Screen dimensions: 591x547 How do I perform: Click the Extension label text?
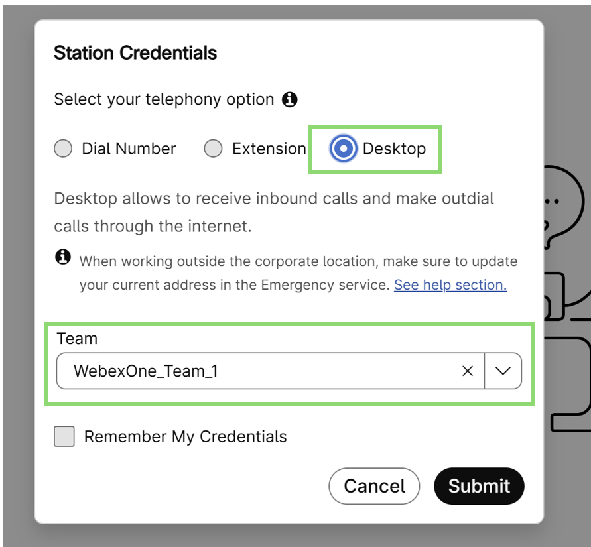click(269, 149)
